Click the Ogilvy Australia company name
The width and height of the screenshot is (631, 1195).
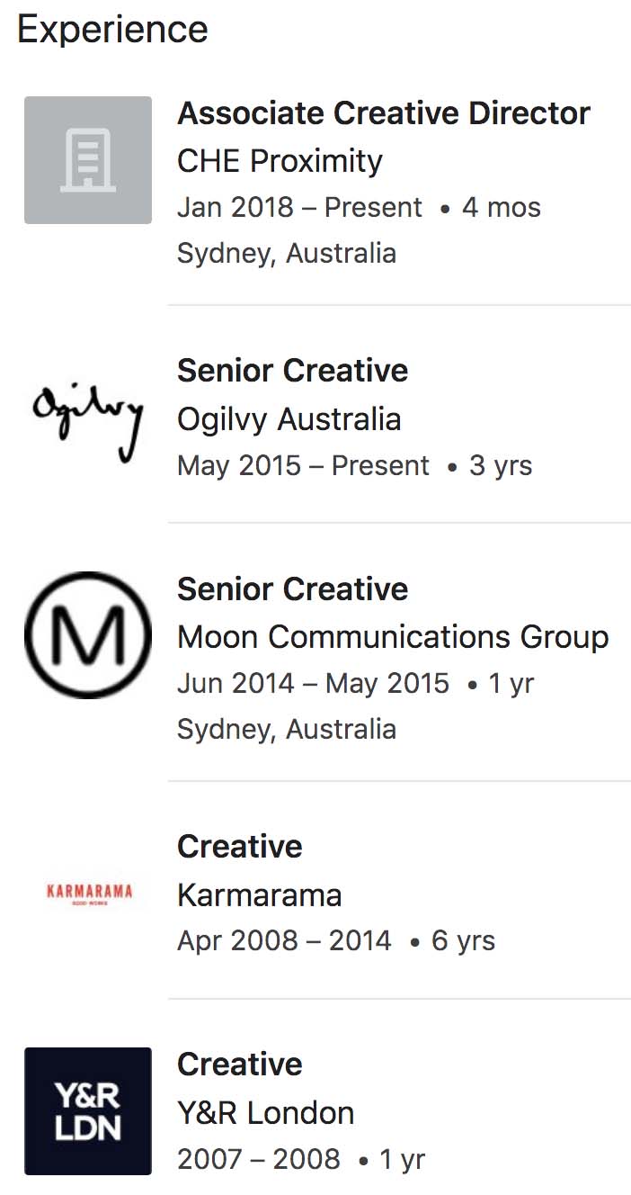289,419
